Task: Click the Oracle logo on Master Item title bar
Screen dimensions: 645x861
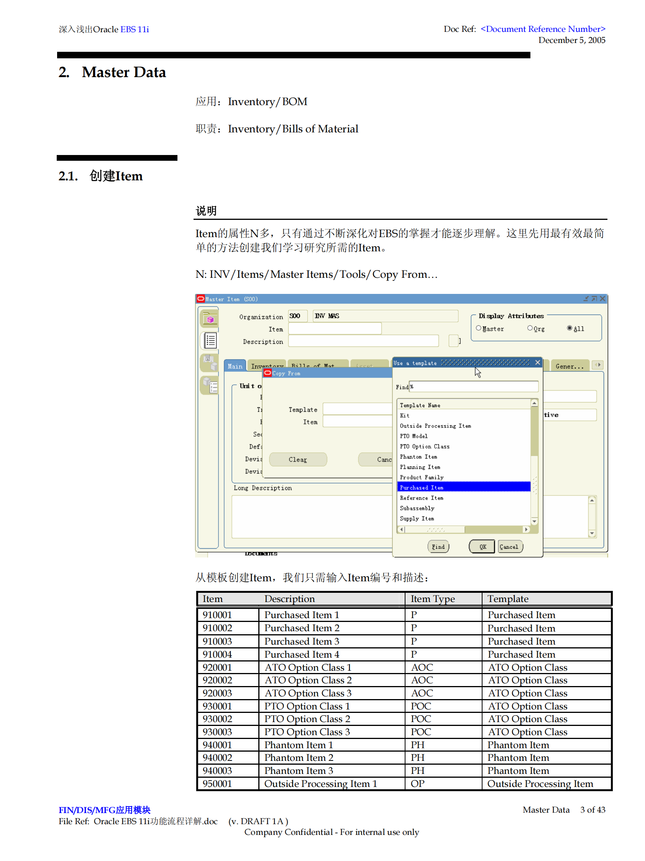Action: click(x=200, y=299)
